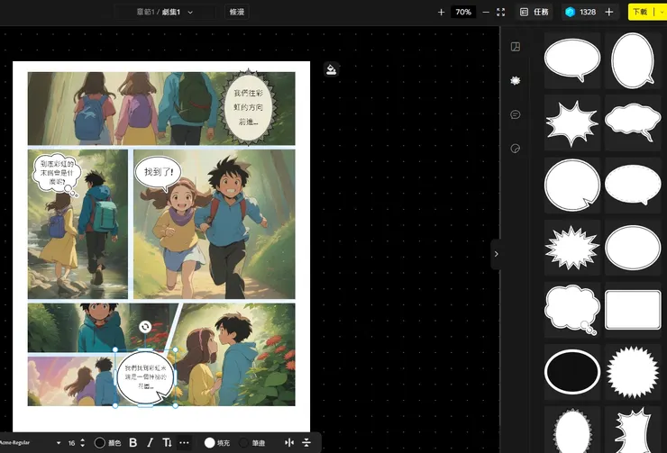Toggle bold formatting for bubble text
667x453 pixels.
coord(133,442)
